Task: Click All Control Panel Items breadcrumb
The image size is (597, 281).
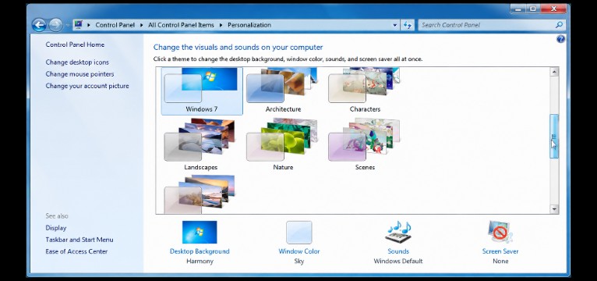Action: click(181, 25)
